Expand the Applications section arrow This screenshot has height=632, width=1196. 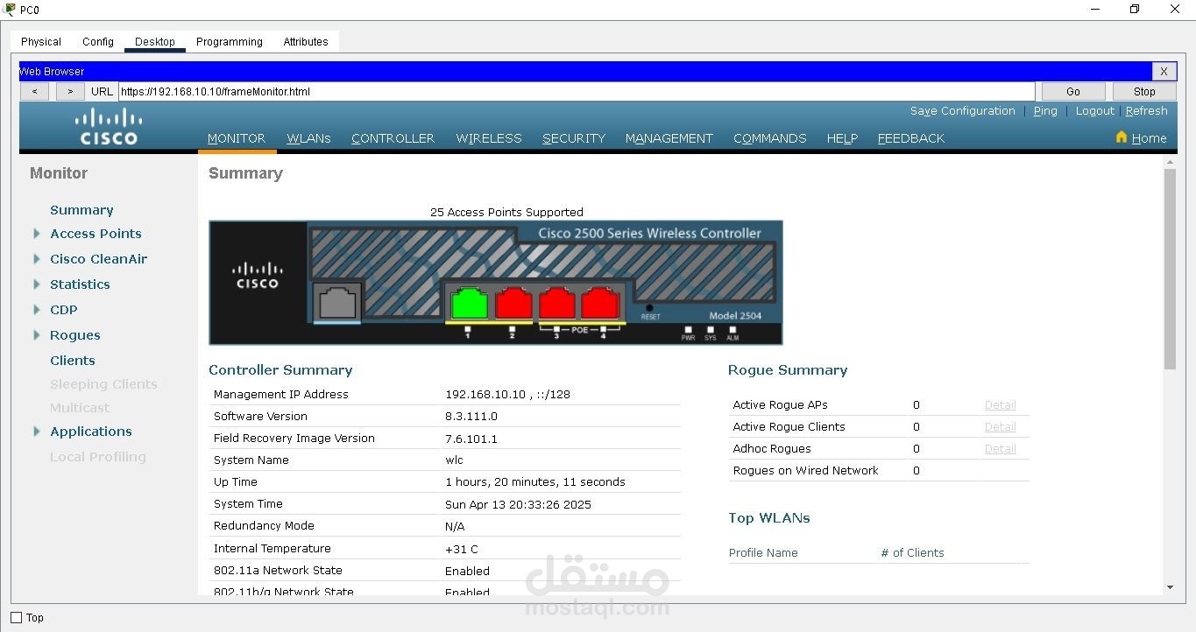coord(37,432)
